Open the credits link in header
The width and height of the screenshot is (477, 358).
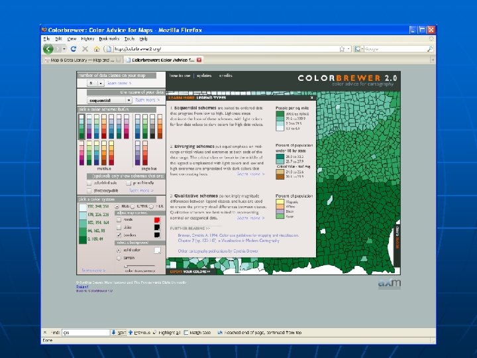(226, 76)
